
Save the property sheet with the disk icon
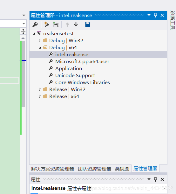click(88, 24)
